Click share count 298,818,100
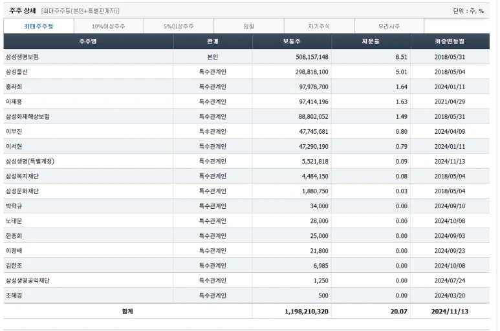This screenshot has width=500, height=331. [312, 72]
